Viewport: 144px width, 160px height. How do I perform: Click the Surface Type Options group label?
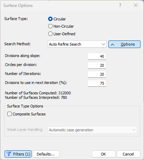click(25, 106)
